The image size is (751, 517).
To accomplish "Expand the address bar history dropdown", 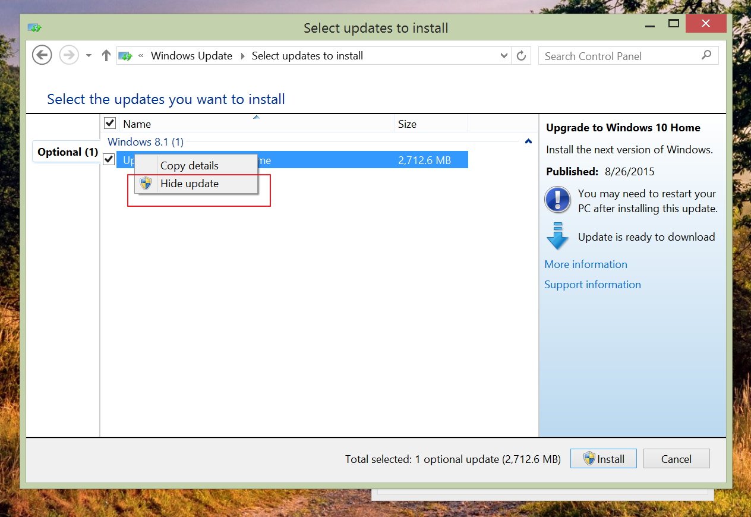I will pos(504,56).
